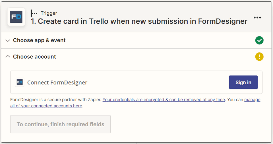Click the yellow warning status icon
The width and height of the screenshot is (273, 144).
pos(259,57)
